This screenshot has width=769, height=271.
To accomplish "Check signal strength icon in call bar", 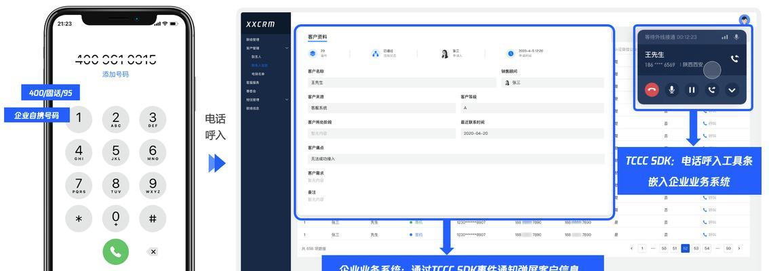I will pos(725,37).
